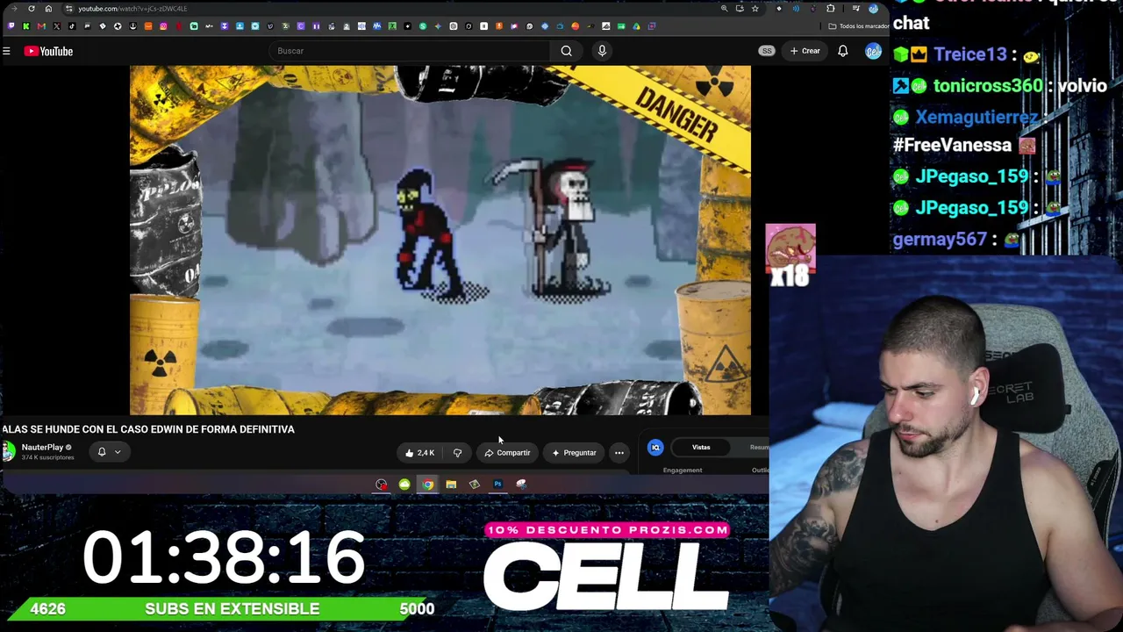The width and height of the screenshot is (1123, 632).
Task: Open Instagram bookmark in bookmarks bar
Action: [163, 26]
